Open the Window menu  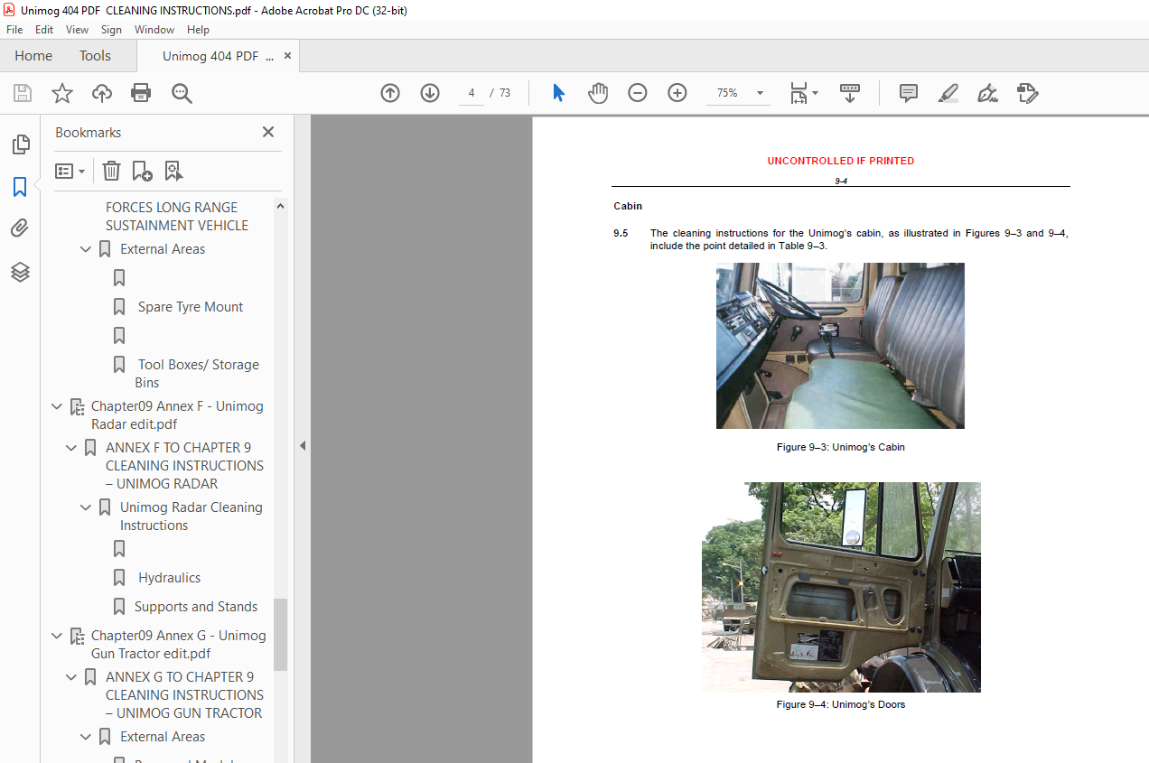point(154,30)
